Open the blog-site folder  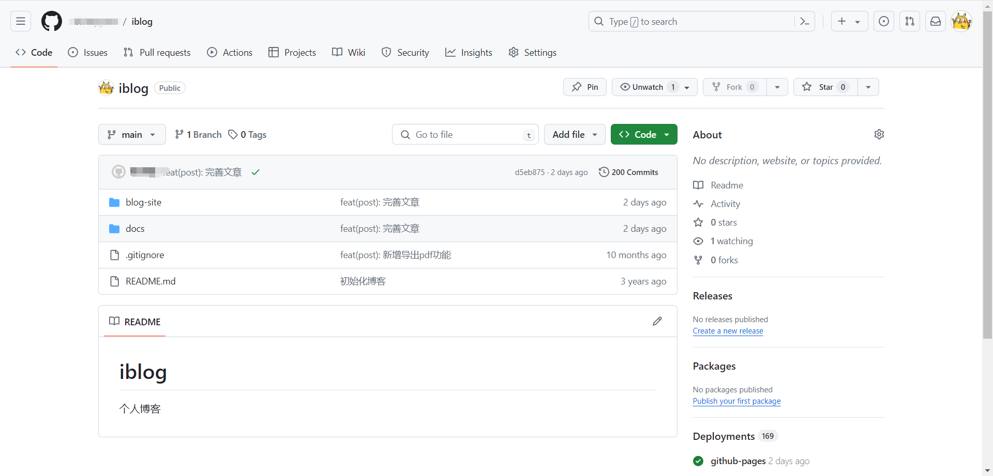pos(143,202)
